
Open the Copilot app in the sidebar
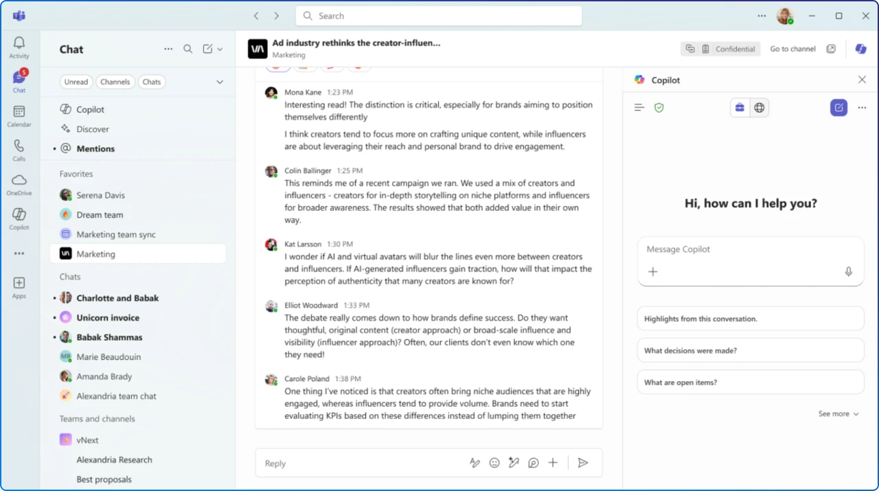19,216
